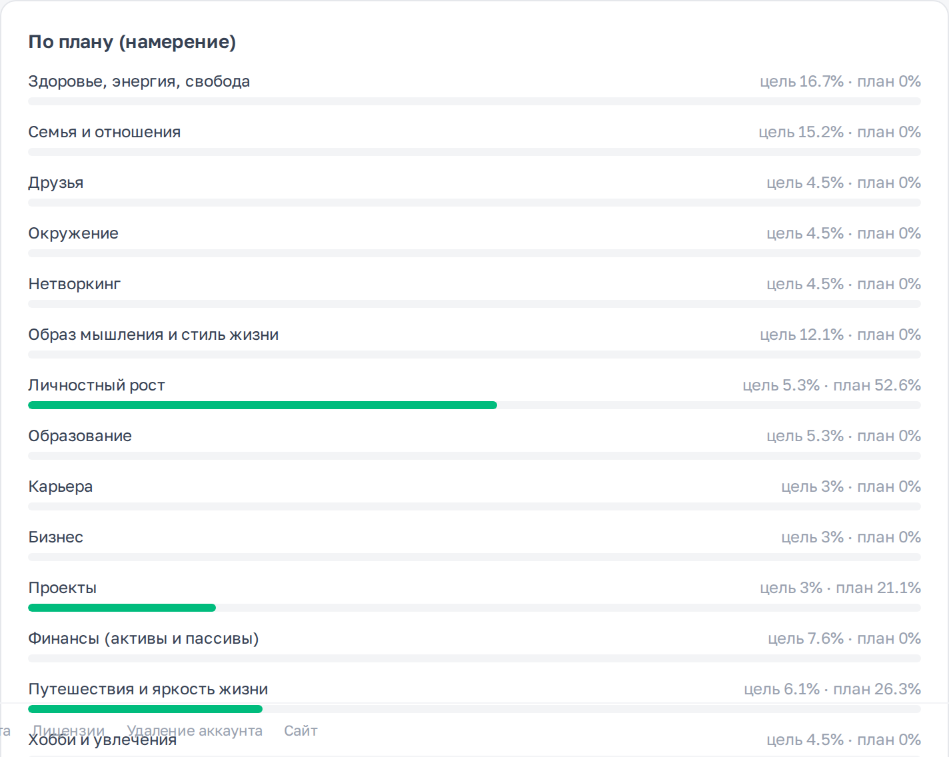
Task: Select the Семья и отношения row label
Action: tap(105, 132)
